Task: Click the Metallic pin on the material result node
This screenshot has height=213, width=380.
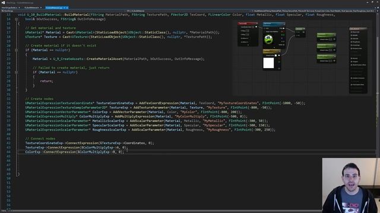Action: coord(351,35)
